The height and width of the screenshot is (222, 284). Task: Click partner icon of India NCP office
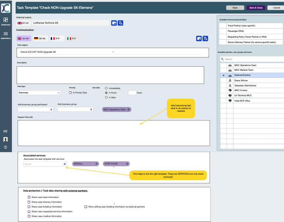tap(230, 101)
